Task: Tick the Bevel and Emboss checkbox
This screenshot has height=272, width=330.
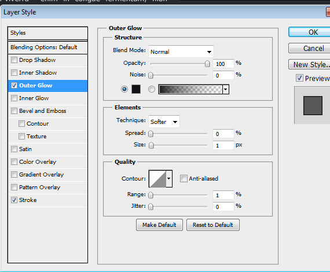Action: pos(14,111)
